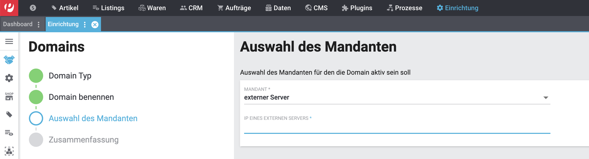The image size is (589, 159).
Task: Click the bottom sidebar boxes icon
Action: click(9, 151)
